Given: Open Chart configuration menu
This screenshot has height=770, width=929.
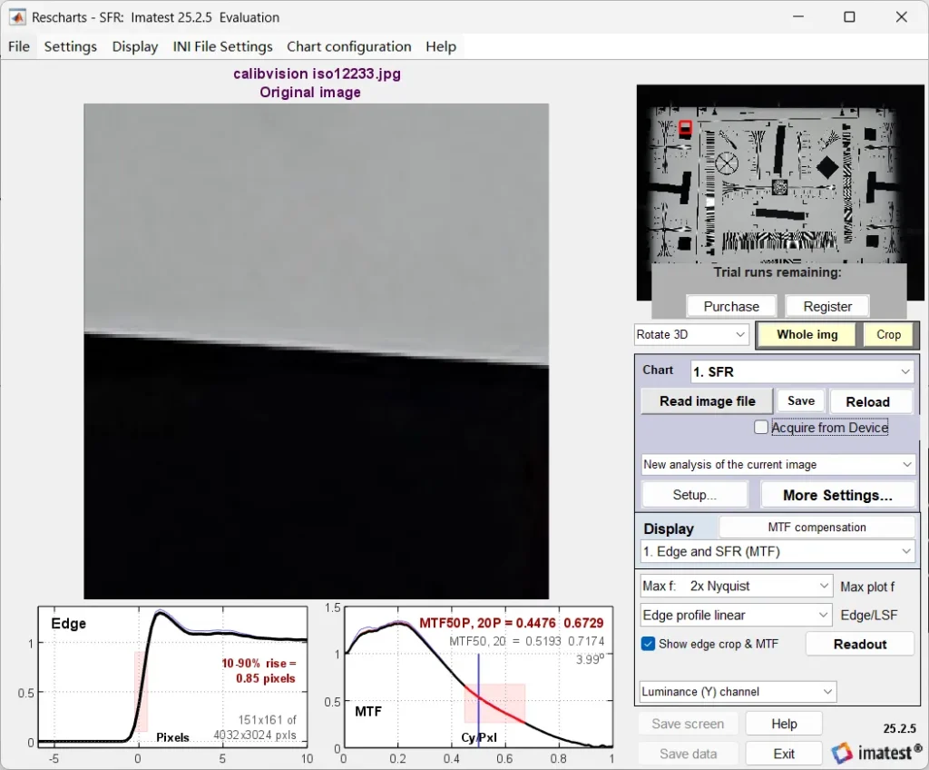Looking at the screenshot, I should pos(349,46).
